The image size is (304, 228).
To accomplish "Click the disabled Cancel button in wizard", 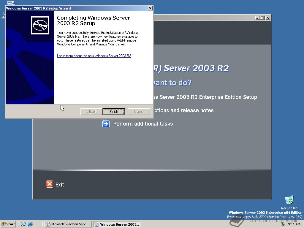I will (139, 112).
